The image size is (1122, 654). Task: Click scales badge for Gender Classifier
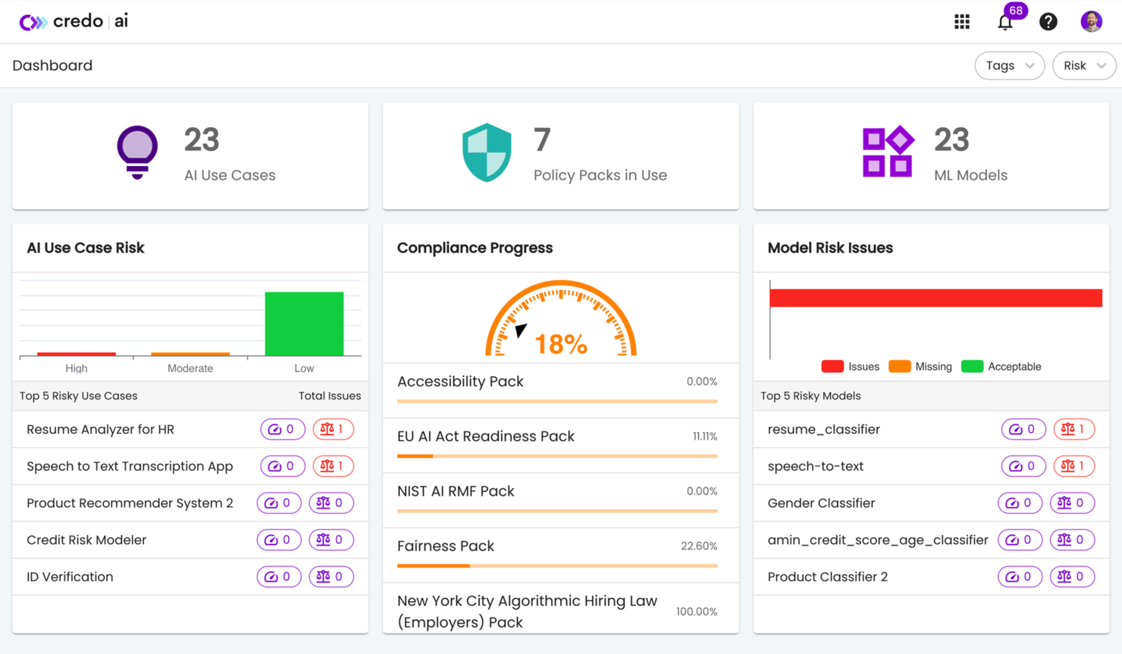[1072, 503]
